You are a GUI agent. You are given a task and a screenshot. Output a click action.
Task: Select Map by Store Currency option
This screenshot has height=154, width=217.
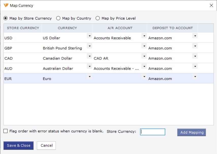[x=6, y=18]
